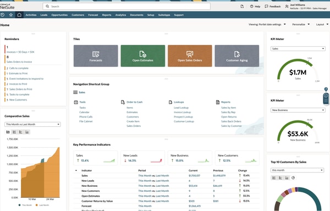Open the Reports menu in navigation bar

click(x=107, y=15)
